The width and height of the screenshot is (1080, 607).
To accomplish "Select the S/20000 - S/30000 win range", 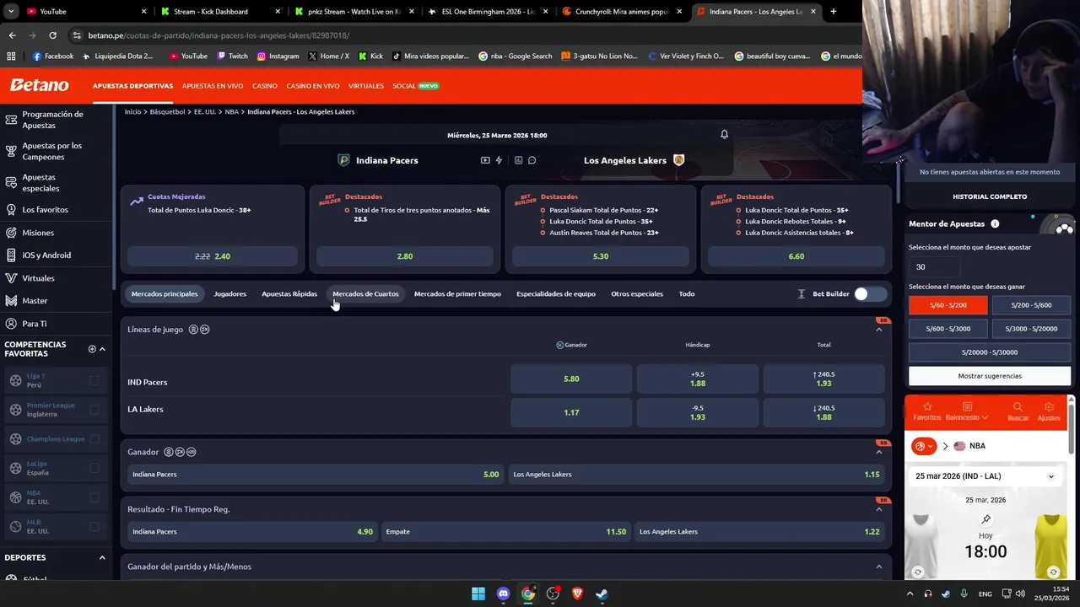I will (x=990, y=352).
